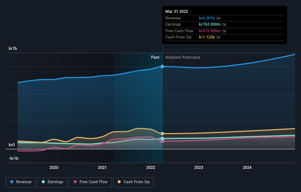Viewport: 301px width, 192px height.
Task: Toggle the Earnings series legend button
Action: pyautogui.click(x=52, y=182)
